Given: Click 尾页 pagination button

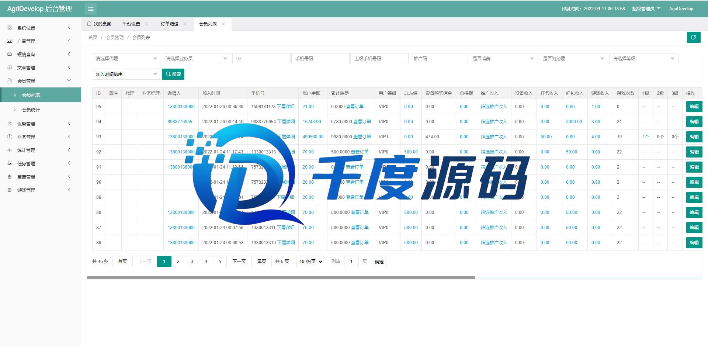Looking at the screenshot, I should [x=261, y=262].
